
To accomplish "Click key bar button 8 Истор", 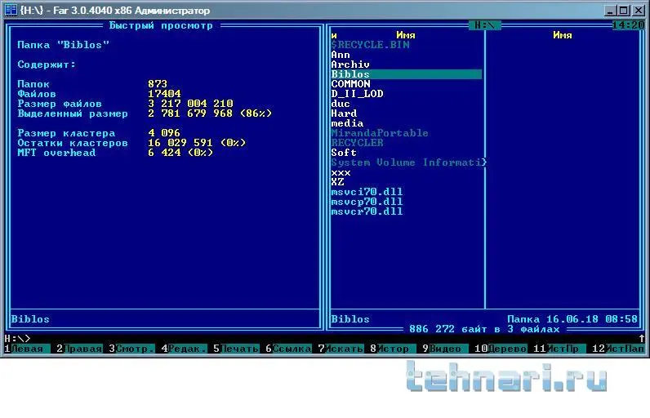I will pyautogui.click(x=393, y=349).
